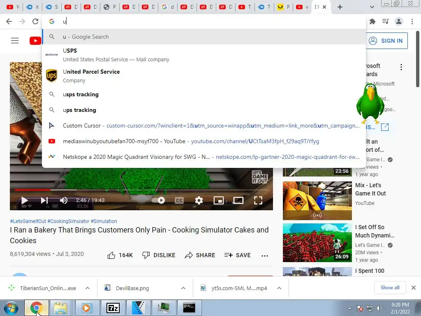
Task: Like the video with 164K likes
Action: point(120,255)
